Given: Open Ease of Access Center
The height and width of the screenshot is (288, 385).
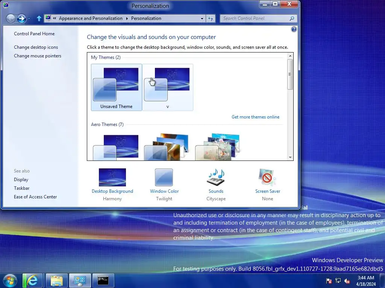Looking at the screenshot, I should (35, 197).
